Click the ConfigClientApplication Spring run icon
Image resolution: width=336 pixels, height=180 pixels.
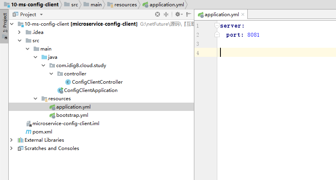(60, 90)
